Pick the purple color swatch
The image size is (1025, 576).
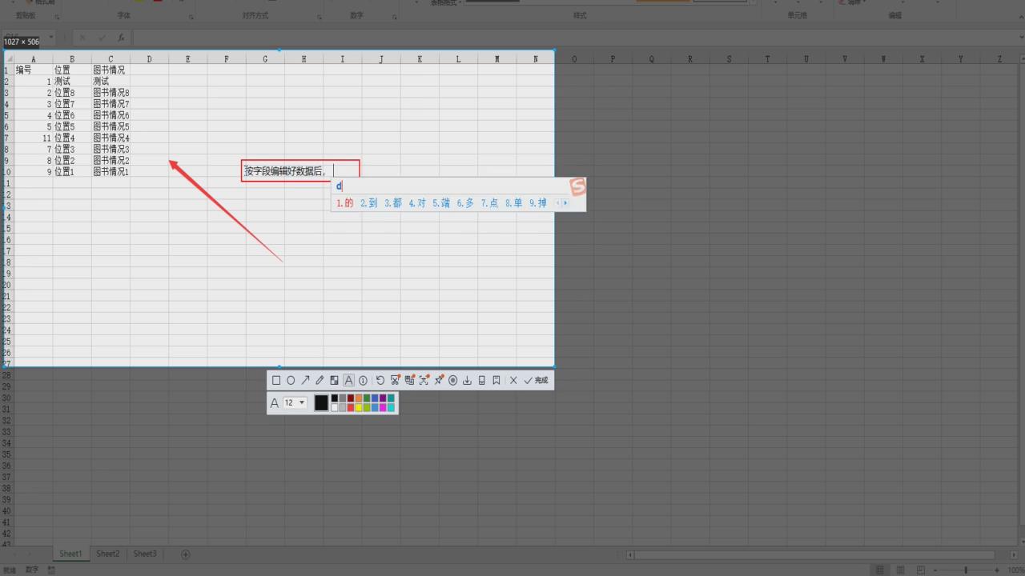[383, 398]
